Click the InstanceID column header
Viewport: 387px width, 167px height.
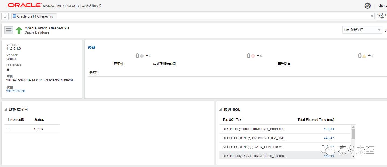(16, 120)
